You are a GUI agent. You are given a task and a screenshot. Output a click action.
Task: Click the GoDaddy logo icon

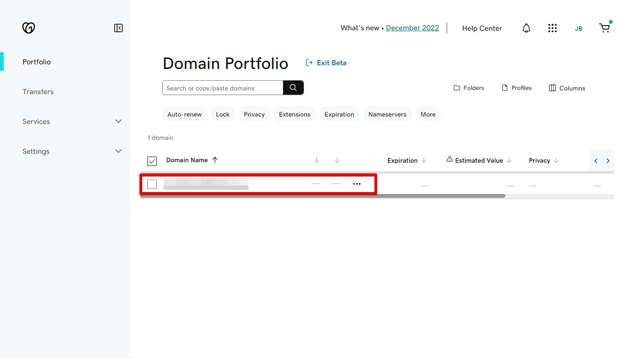pos(28,28)
